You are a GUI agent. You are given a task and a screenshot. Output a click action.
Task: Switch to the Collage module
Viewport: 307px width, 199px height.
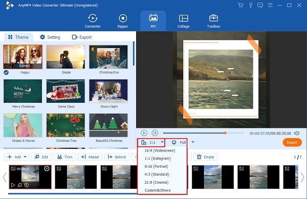(183, 21)
